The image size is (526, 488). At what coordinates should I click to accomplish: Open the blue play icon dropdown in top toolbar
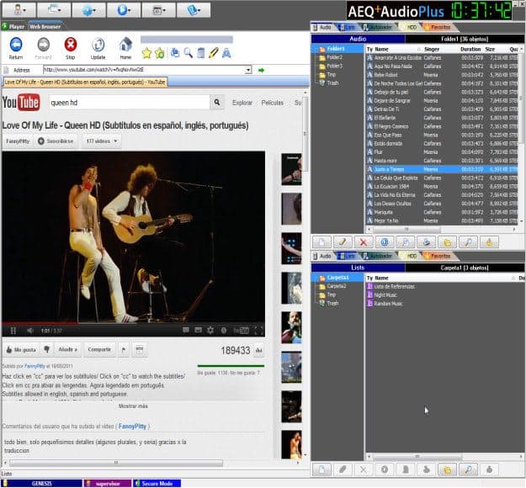(x=124, y=10)
